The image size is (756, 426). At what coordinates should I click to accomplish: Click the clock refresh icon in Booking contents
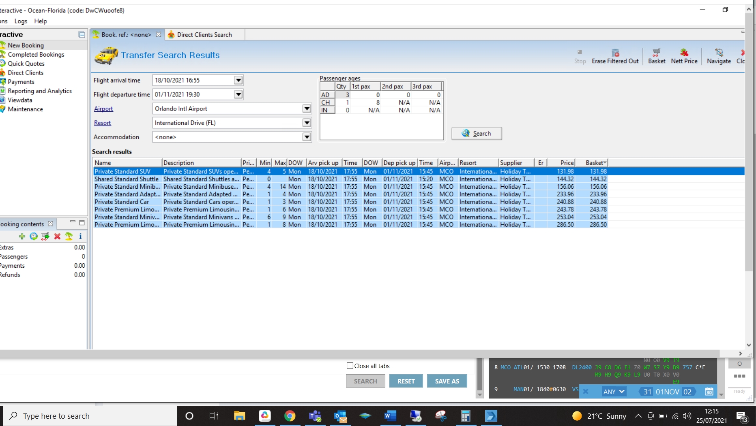(x=34, y=236)
